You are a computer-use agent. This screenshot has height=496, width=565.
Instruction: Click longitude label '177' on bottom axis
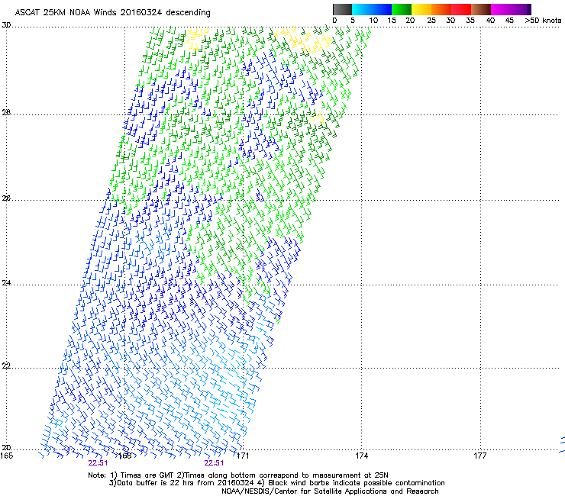[480, 456]
